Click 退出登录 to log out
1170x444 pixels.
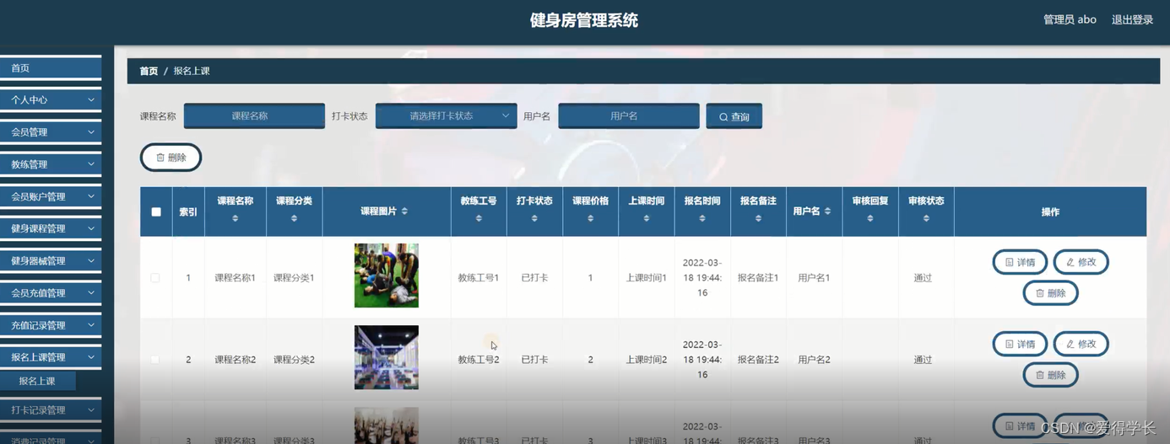[x=1132, y=19]
